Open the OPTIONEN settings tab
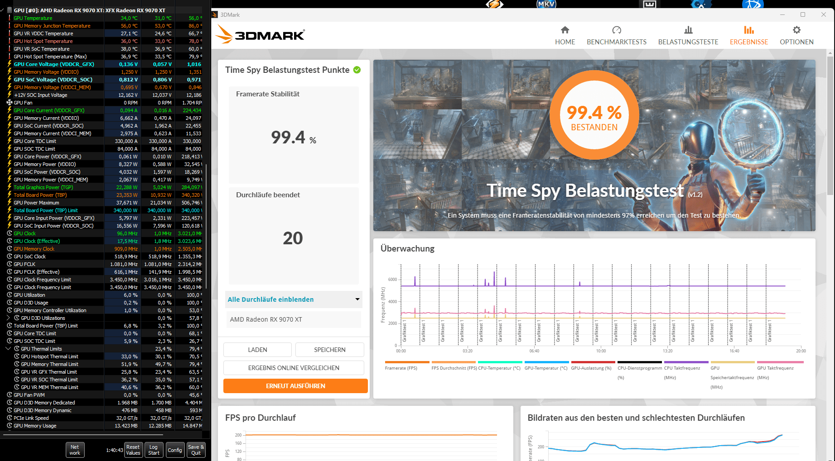This screenshot has width=835, height=461. point(796,42)
